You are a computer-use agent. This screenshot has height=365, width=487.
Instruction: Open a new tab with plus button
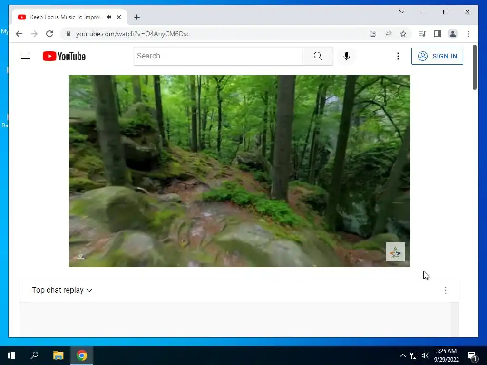coord(137,17)
